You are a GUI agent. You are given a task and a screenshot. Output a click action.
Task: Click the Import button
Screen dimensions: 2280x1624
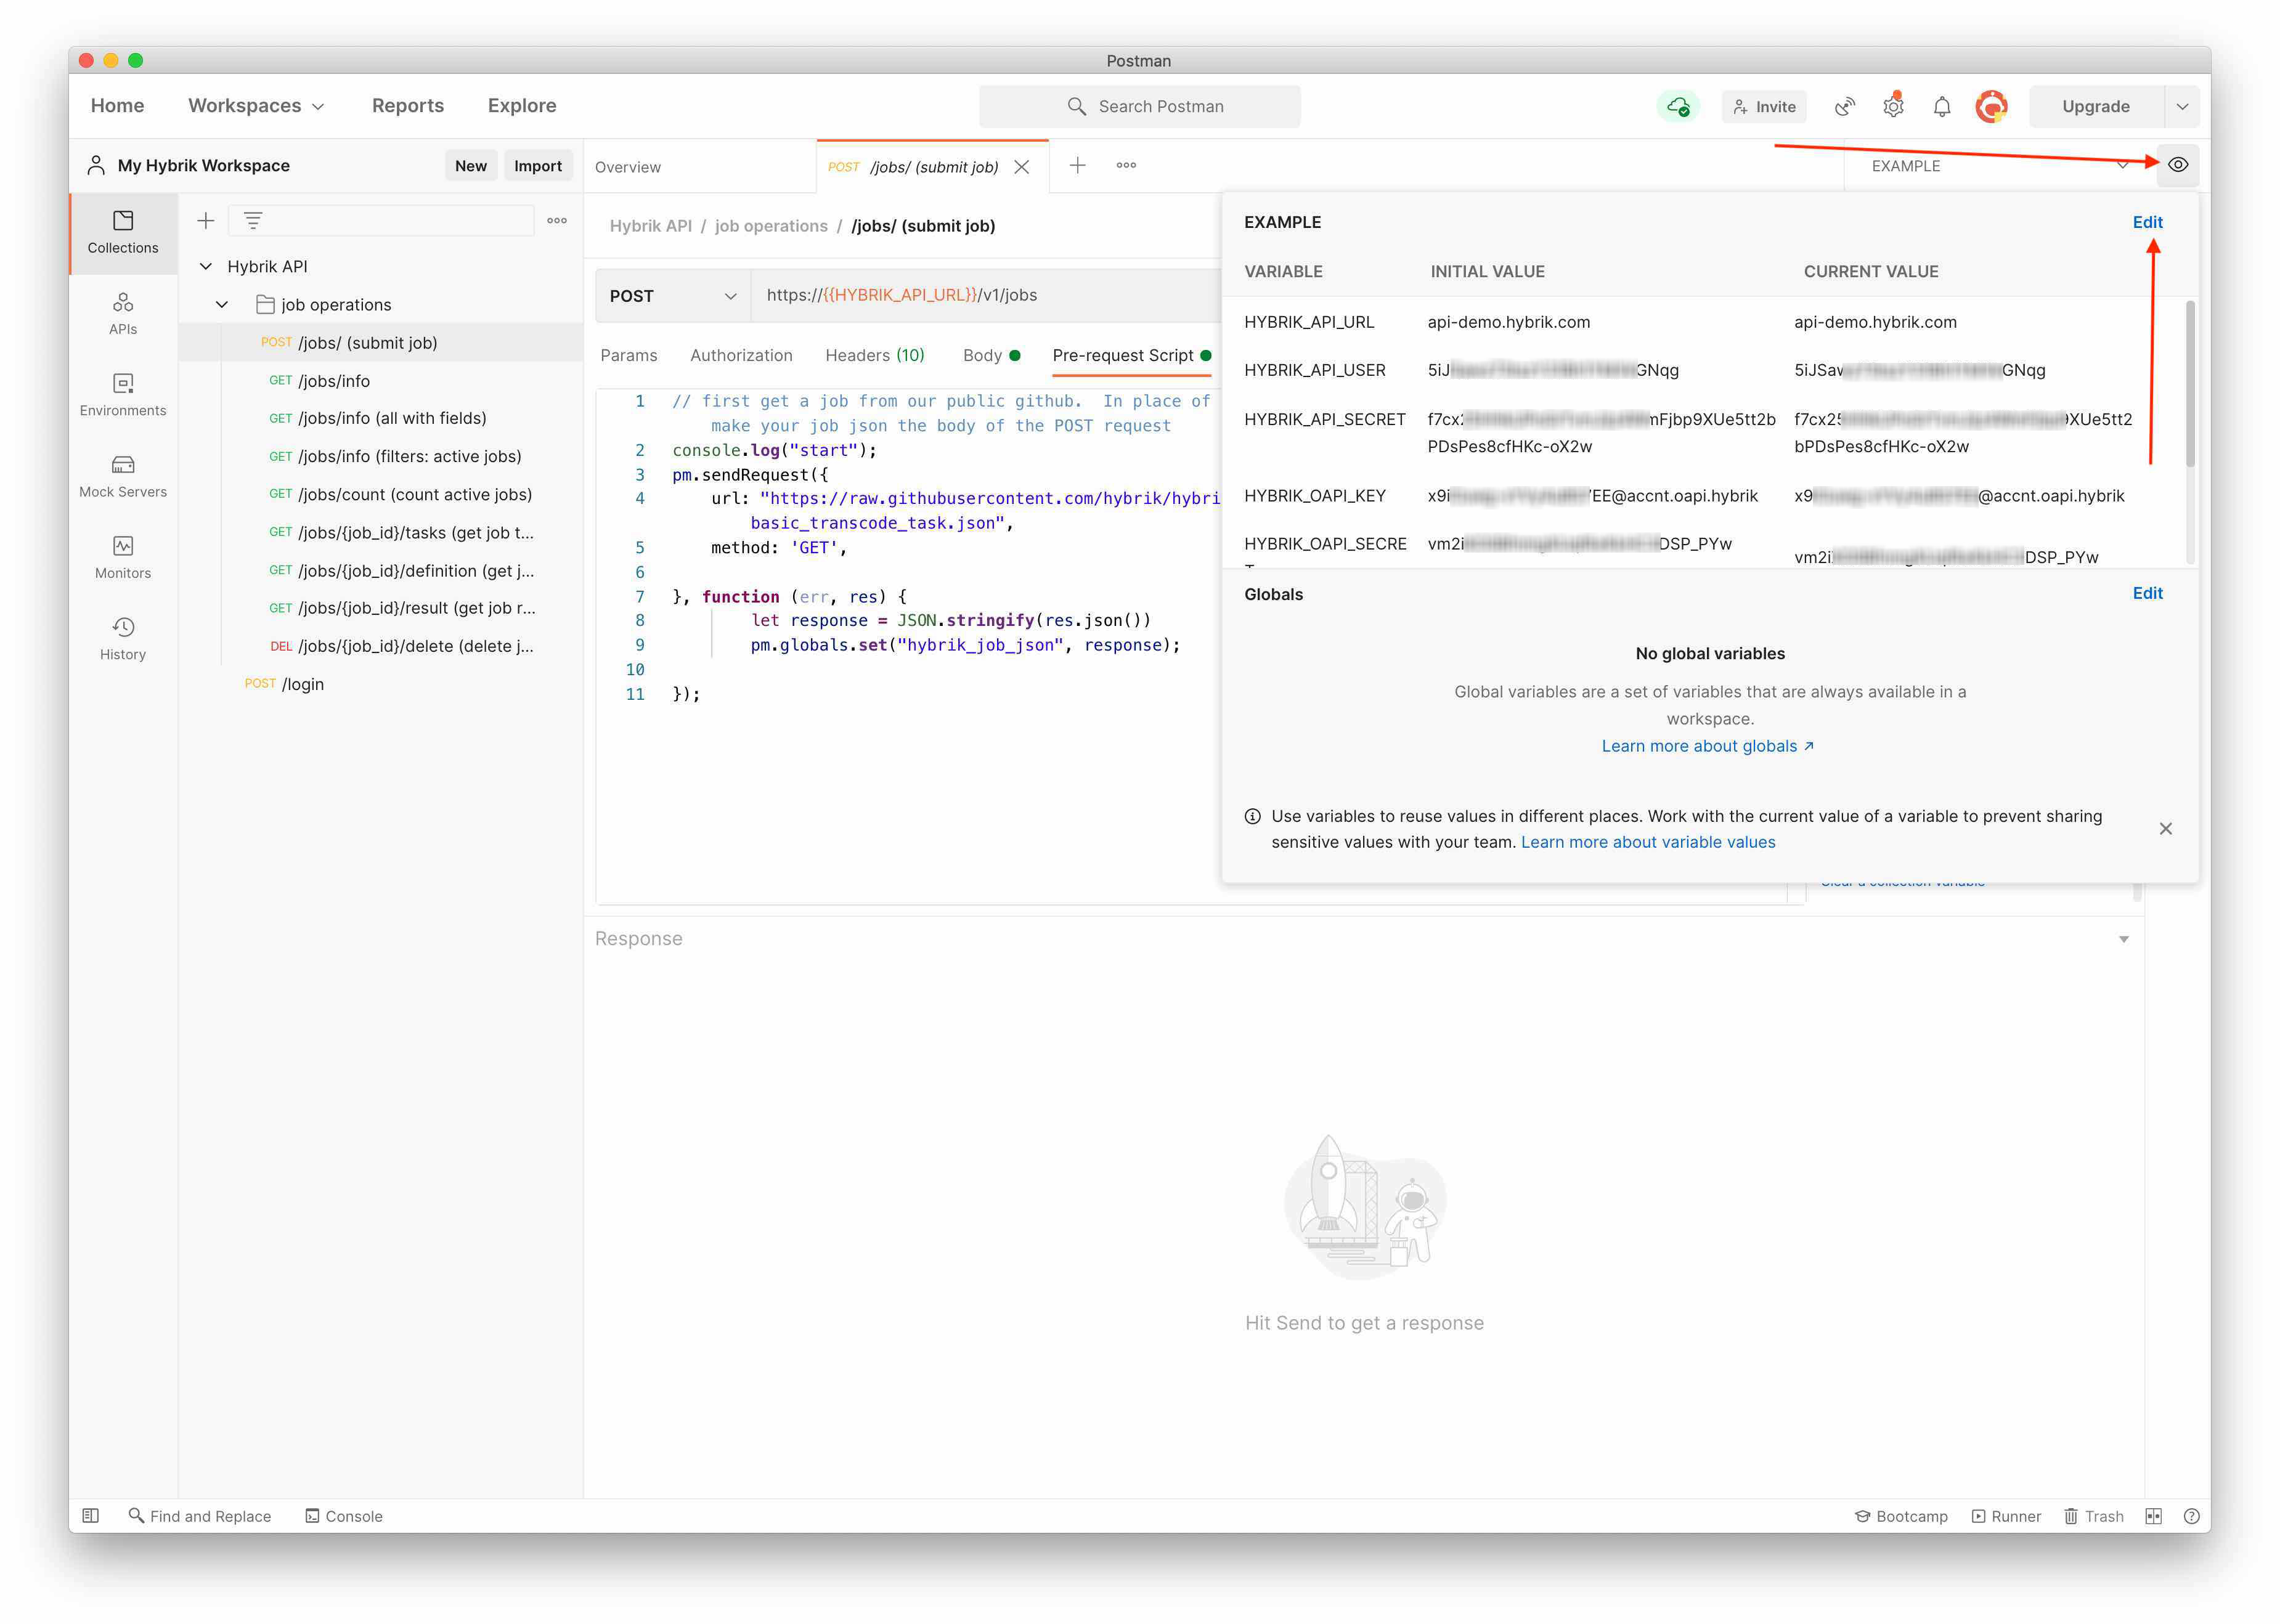(x=538, y=166)
